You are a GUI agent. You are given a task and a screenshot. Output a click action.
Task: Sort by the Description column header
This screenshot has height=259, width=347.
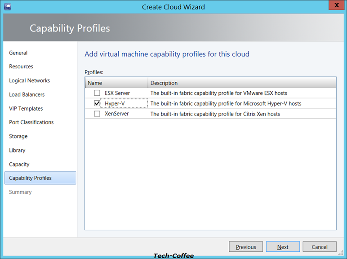[x=242, y=83]
